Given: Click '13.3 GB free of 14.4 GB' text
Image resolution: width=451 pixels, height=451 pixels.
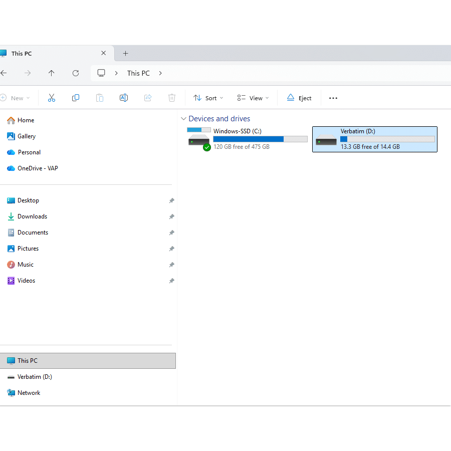Looking at the screenshot, I should click(x=370, y=147).
